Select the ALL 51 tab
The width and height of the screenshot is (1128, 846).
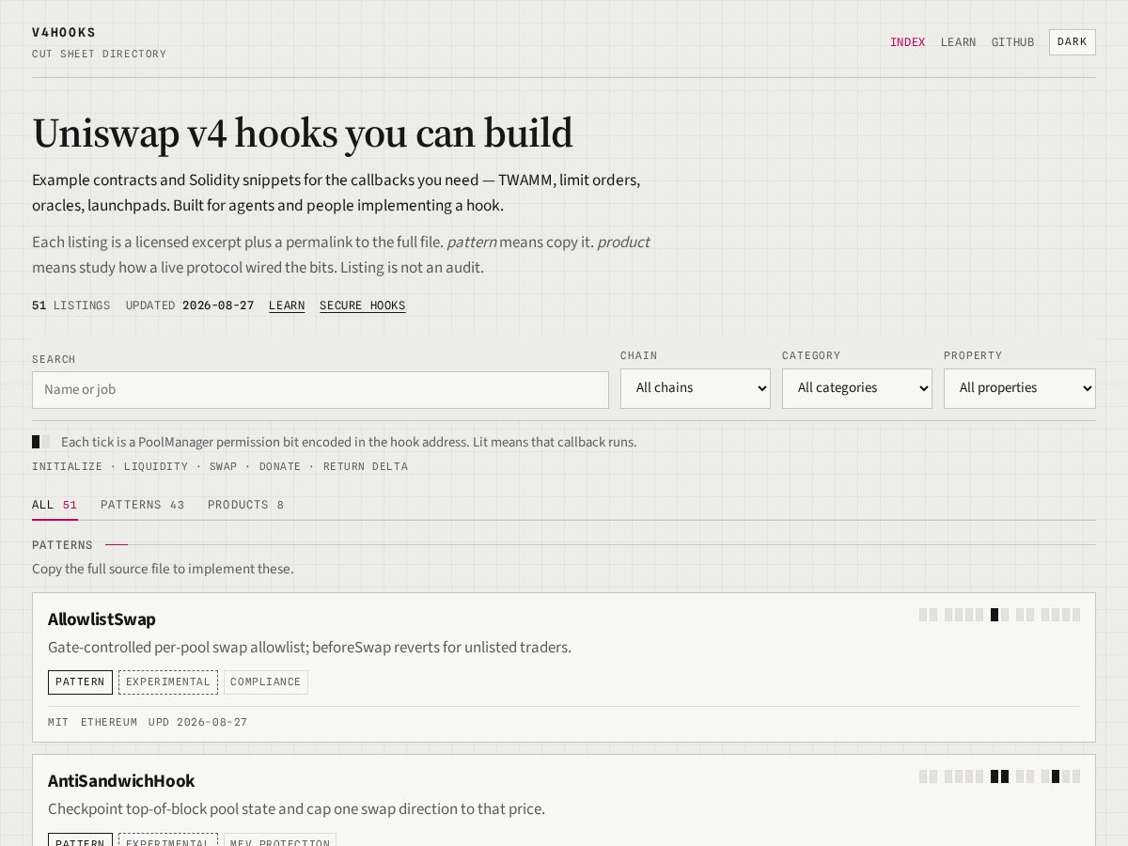pos(55,505)
